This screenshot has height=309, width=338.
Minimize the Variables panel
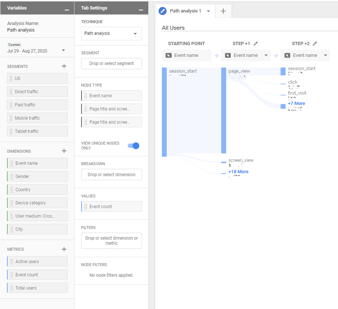click(66, 9)
